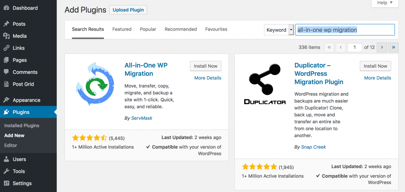Click the Duplicator plugin logo
Screen dimensions: 405x192
point(265,84)
